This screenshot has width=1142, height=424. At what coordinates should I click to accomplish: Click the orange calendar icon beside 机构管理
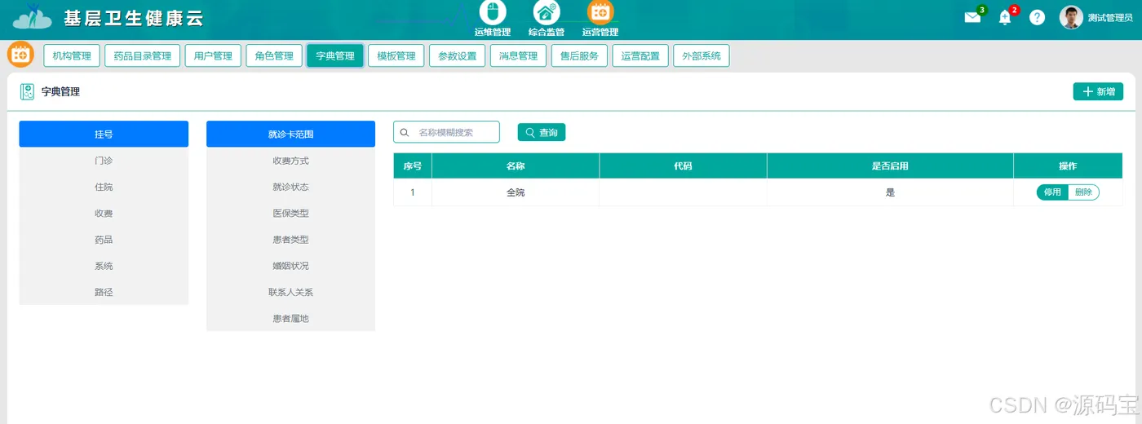20,55
